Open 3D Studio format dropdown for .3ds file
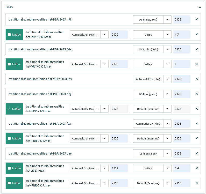 pyautogui.click(x=167, y=49)
